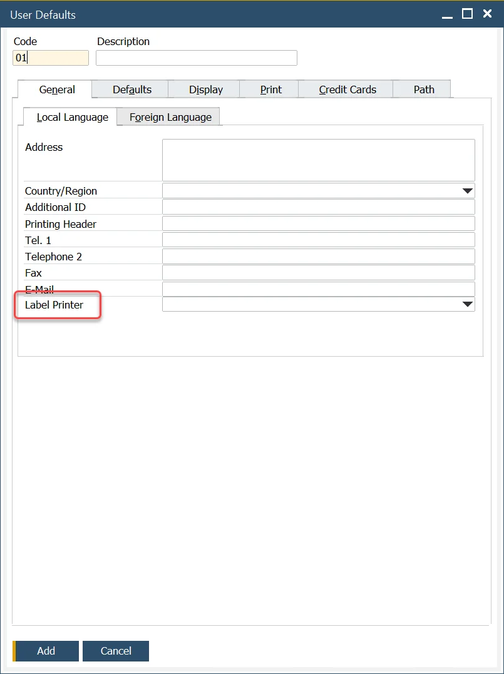Click the Address text area
Image resolution: width=504 pixels, height=674 pixels.
[318, 160]
